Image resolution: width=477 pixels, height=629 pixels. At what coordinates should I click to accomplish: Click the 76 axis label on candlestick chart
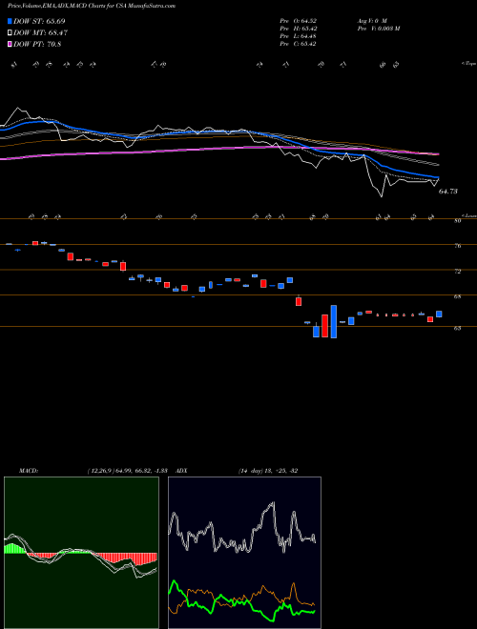457,246
